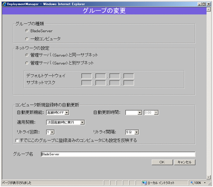This screenshot has width=213, height=187.
Task: Open the zoom level dropdown arrow
Action: (x=205, y=183)
